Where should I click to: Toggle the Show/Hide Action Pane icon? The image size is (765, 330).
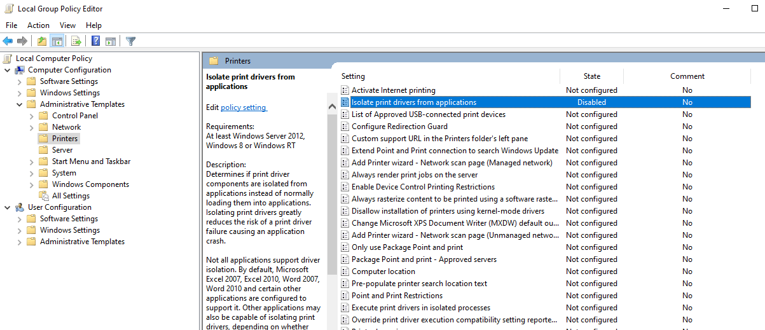(111, 41)
